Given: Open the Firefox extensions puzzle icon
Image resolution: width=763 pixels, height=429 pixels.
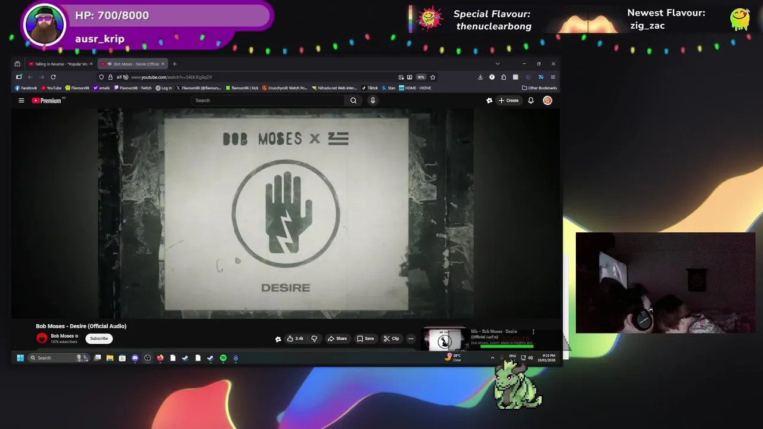Looking at the screenshot, I should 504,77.
